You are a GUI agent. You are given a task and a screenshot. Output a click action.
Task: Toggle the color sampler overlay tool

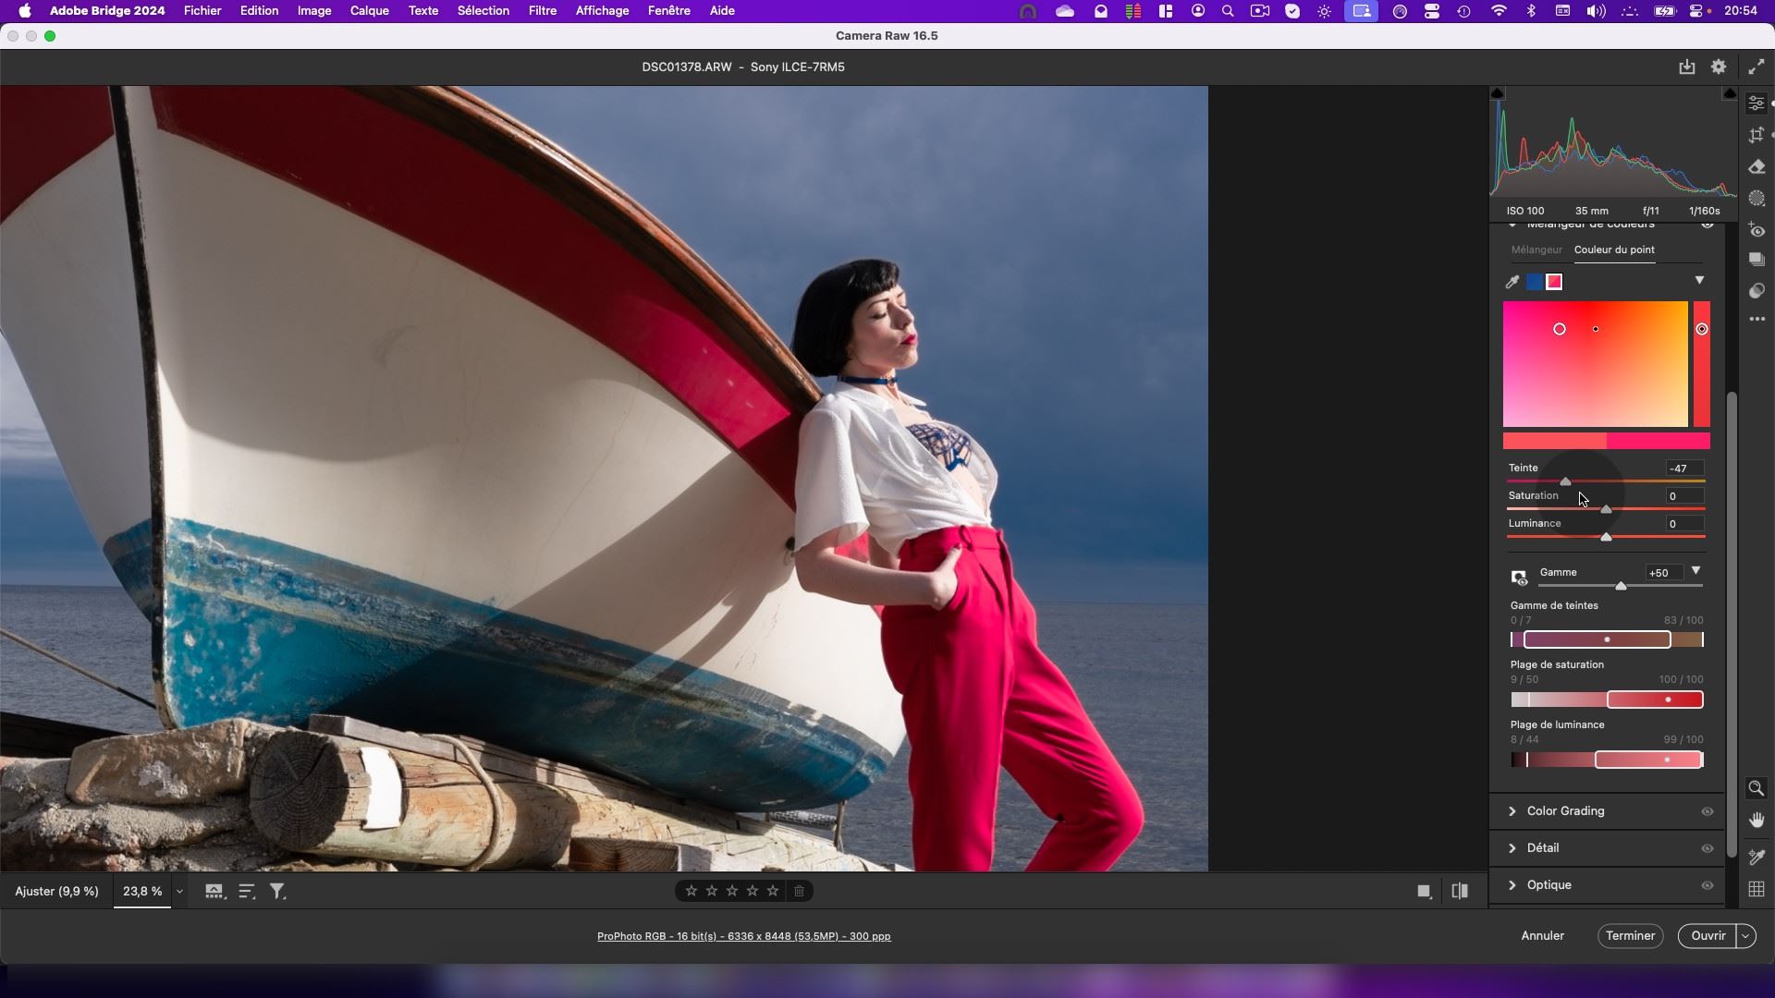(1757, 857)
